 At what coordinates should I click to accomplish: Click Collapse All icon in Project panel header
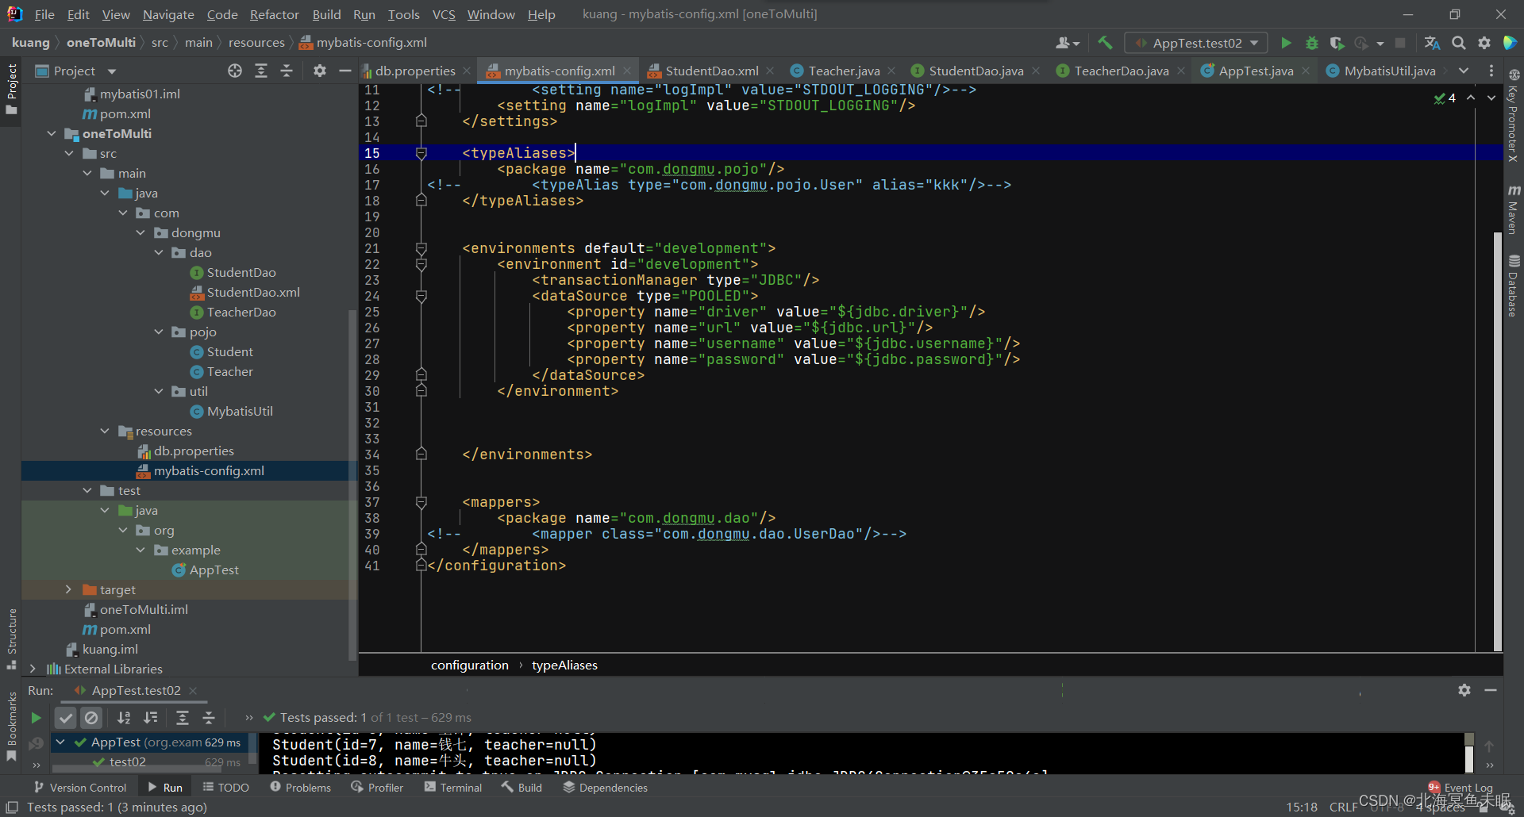287,71
